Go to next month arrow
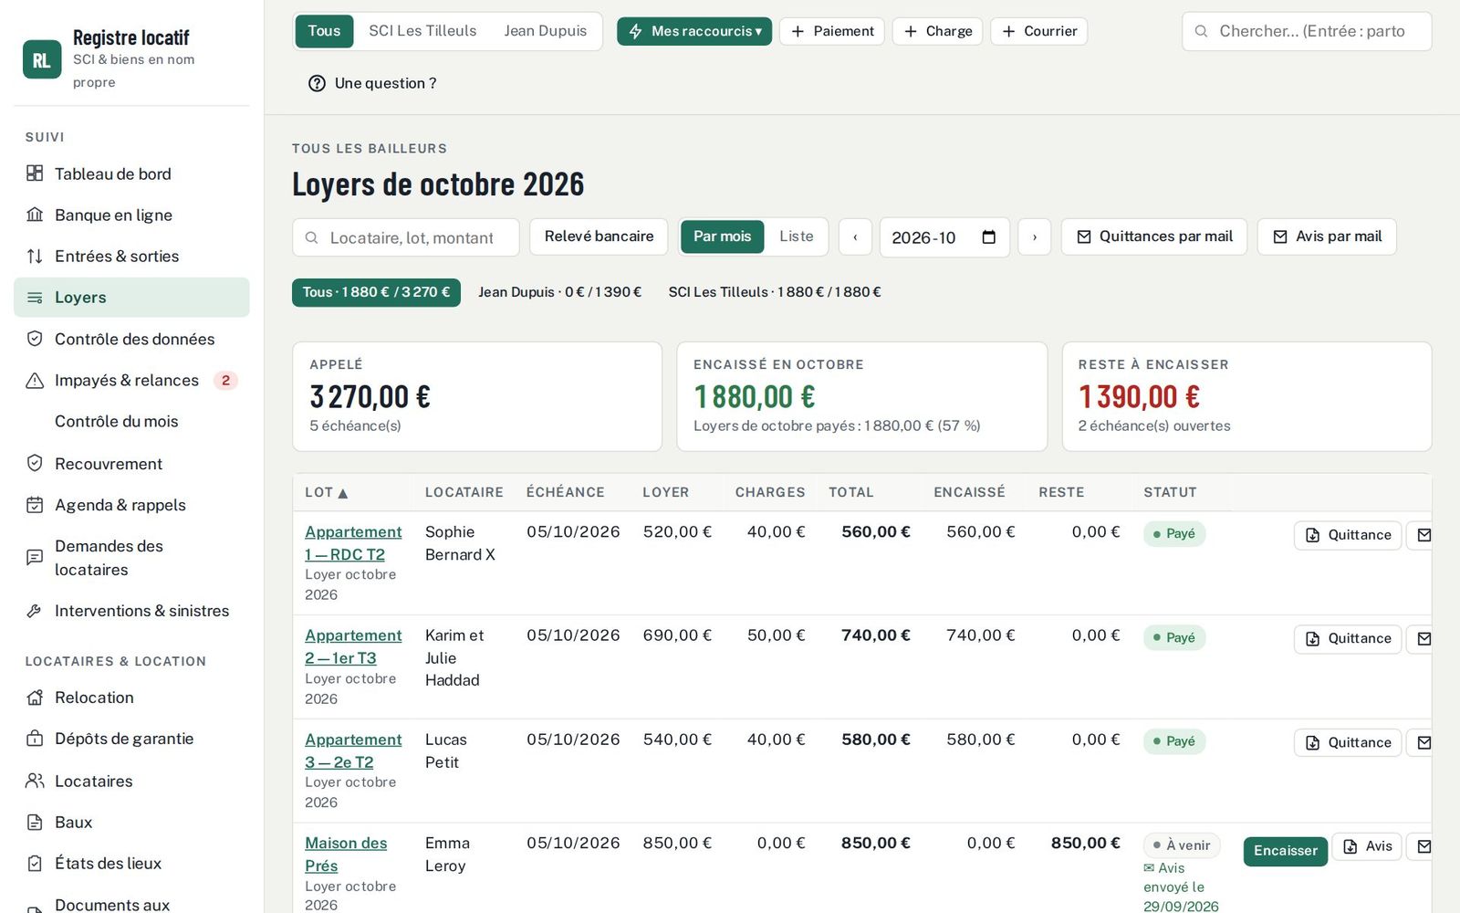The height and width of the screenshot is (913, 1460). [x=1034, y=237]
